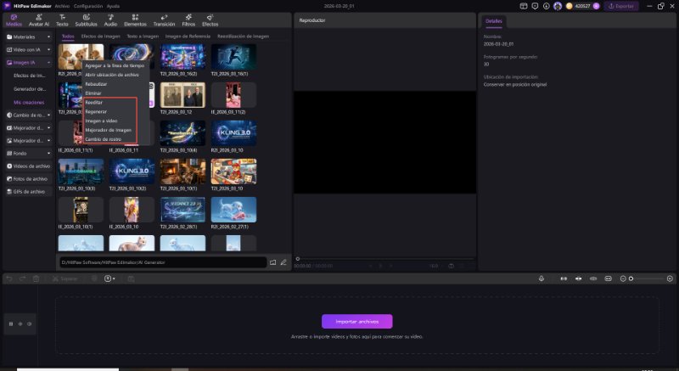Select Cambio de rostro context menu entry

click(x=103, y=138)
